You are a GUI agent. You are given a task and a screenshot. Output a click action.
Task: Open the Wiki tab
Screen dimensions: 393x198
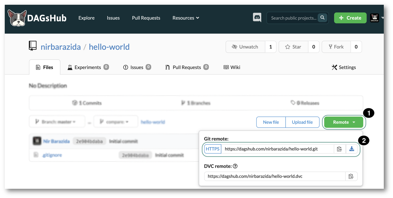232,67
